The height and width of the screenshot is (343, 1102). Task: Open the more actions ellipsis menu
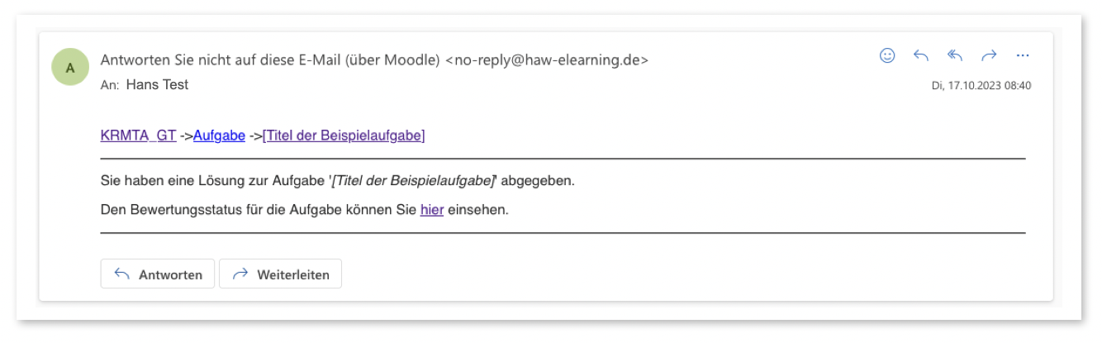(x=1023, y=56)
